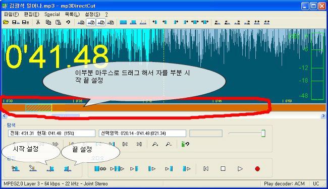Click the 선택영역 selection range field
Screen dimensions: 328x189
pyautogui.click(x=142, y=133)
